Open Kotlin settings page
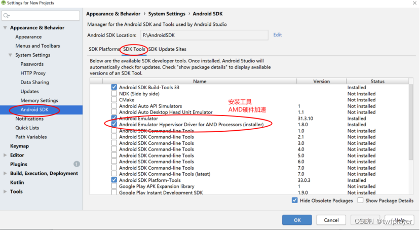Viewport: 420px width, 230px height. 17,182
